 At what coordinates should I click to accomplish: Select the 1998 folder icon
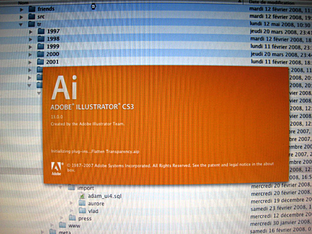click(x=41, y=39)
